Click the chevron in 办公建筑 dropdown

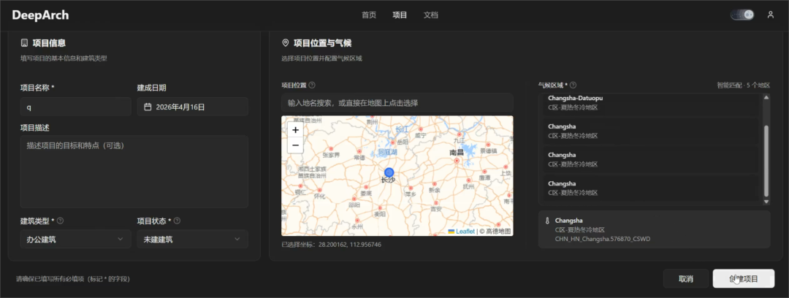(121, 239)
